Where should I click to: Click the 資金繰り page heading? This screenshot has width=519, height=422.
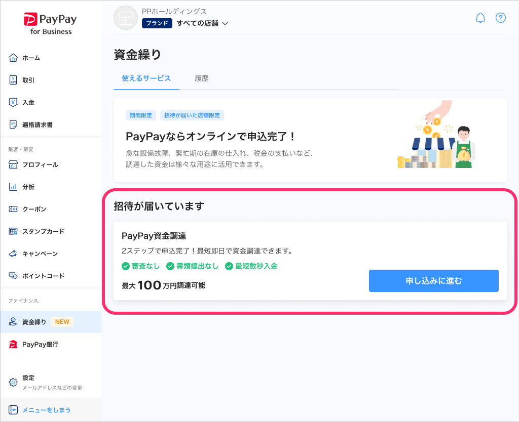(137, 55)
